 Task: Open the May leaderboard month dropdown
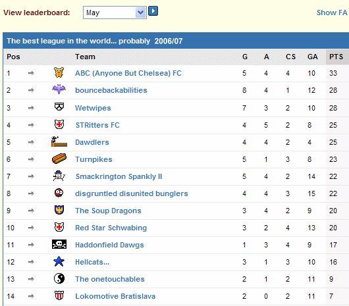[x=115, y=13]
